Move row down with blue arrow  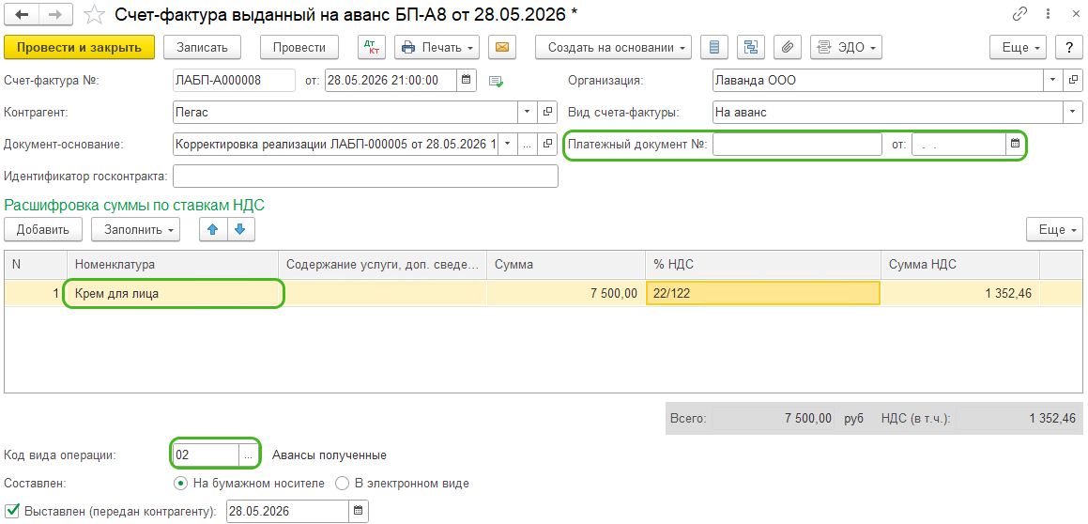(x=240, y=230)
